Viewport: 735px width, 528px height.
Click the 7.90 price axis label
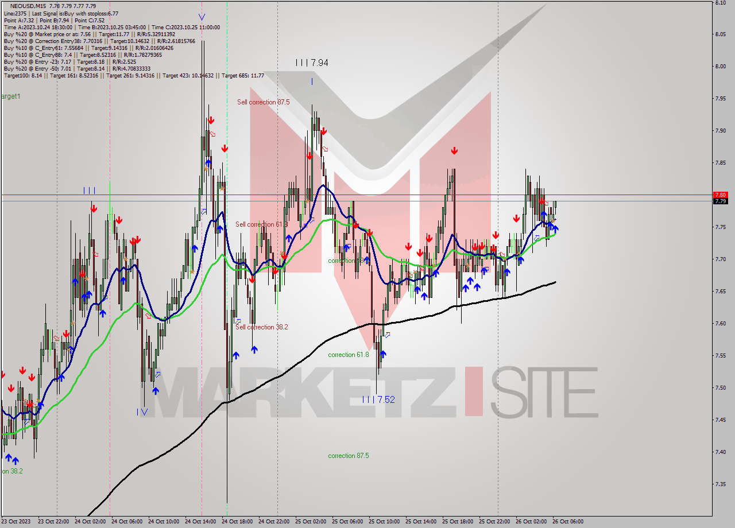click(721, 130)
